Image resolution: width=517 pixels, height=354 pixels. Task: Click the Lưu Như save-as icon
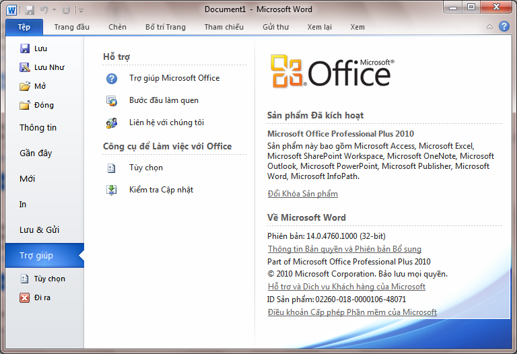(25, 67)
